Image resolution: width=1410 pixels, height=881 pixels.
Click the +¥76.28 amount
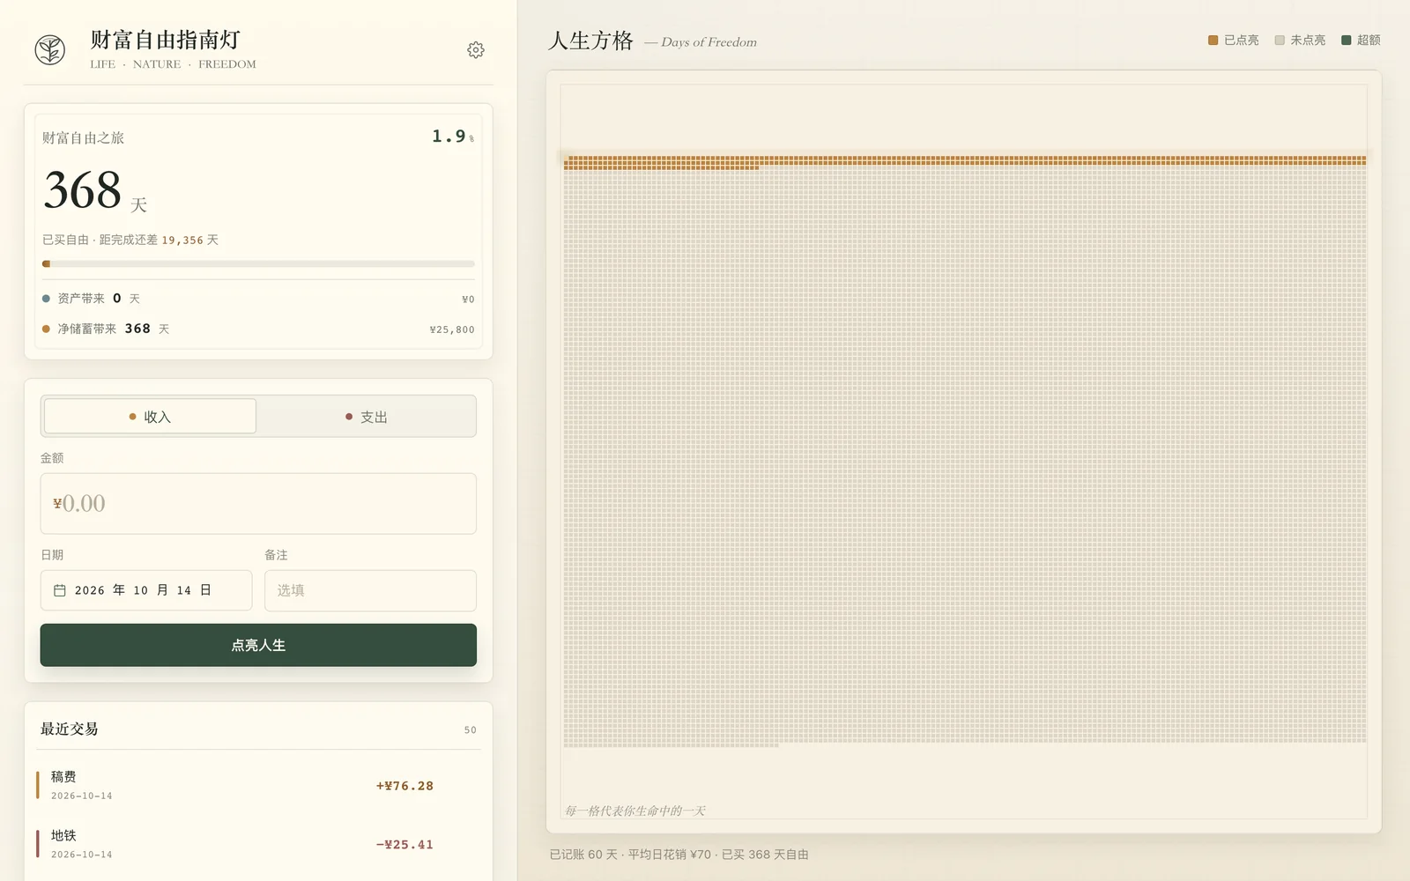pyautogui.click(x=404, y=786)
